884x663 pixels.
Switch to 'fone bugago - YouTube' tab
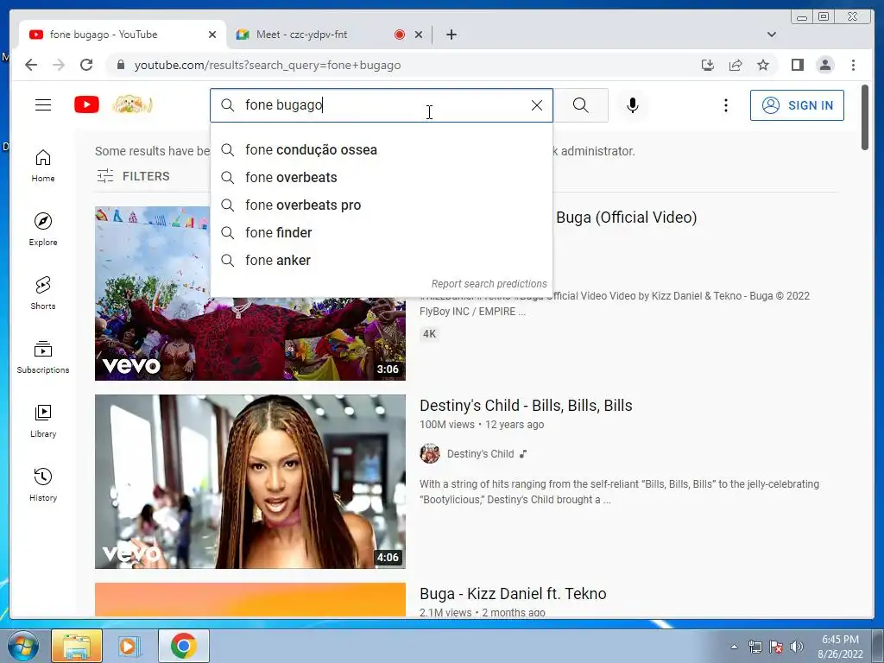coord(122,35)
